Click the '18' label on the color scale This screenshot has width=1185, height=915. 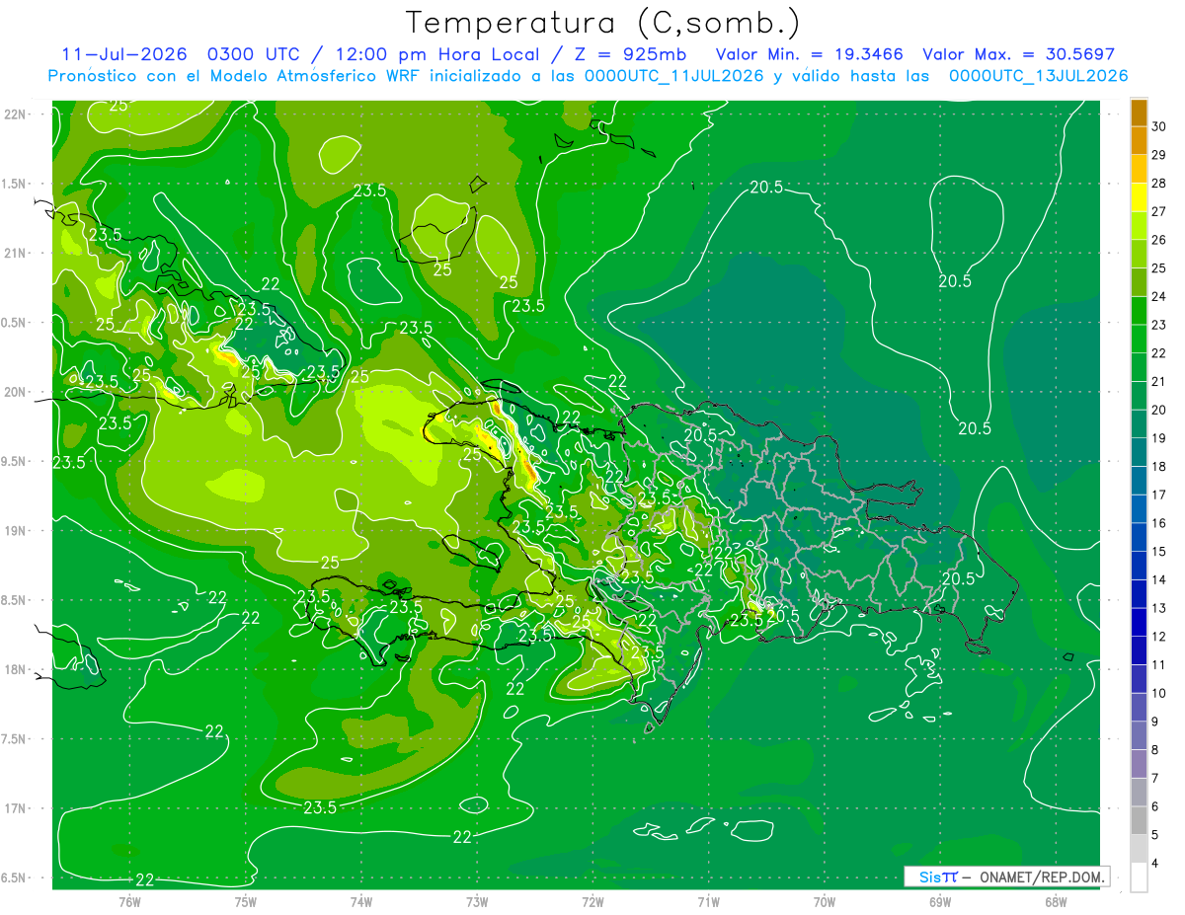(1158, 467)
